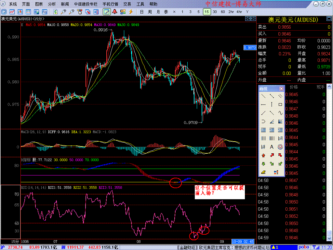
Task: Click the 金融财经 news ticker headline
Action: tap(224, 248)
